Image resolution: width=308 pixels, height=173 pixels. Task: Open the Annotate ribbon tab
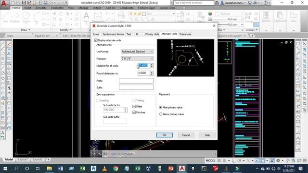[40, 8]
